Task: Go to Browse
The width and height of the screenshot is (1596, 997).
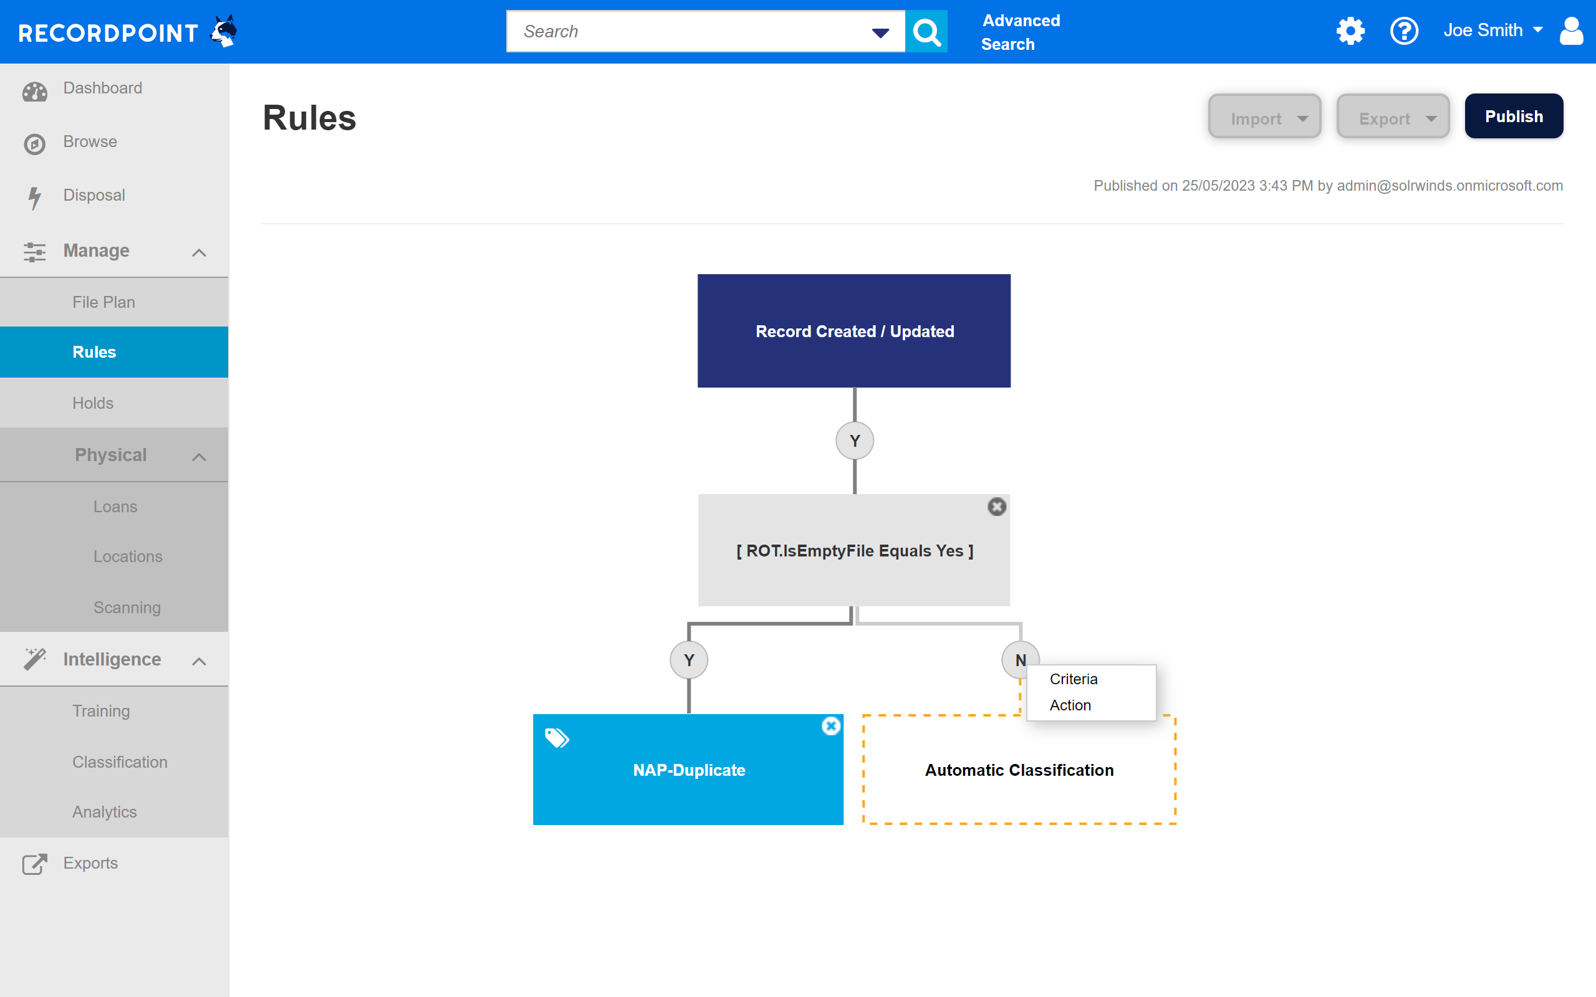Action: (90, 142)
